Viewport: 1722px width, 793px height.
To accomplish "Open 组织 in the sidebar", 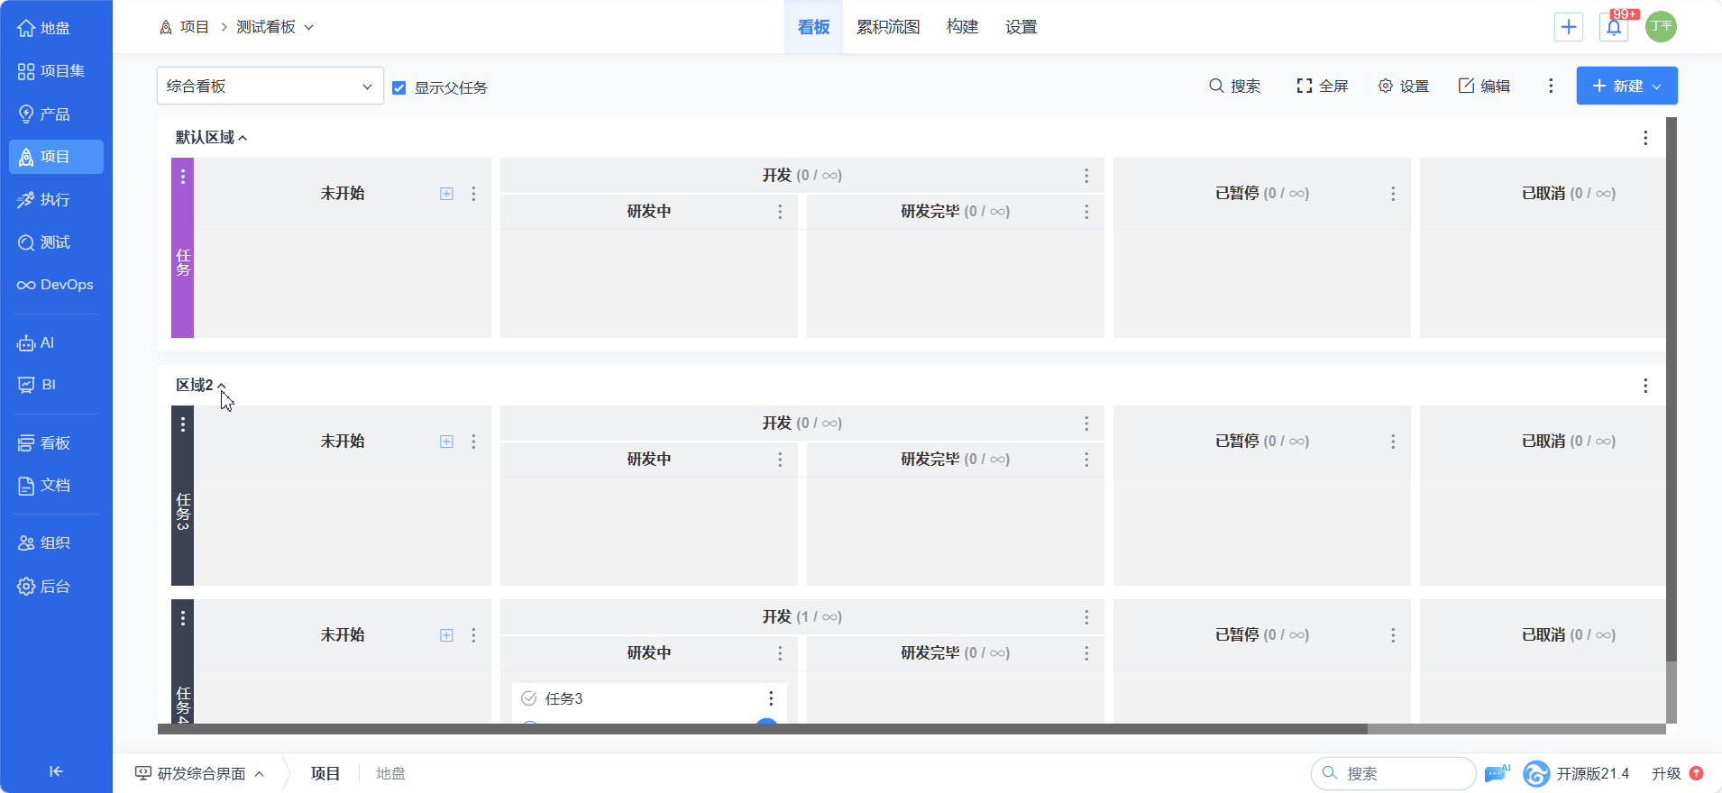I will (x=56, y=543).
